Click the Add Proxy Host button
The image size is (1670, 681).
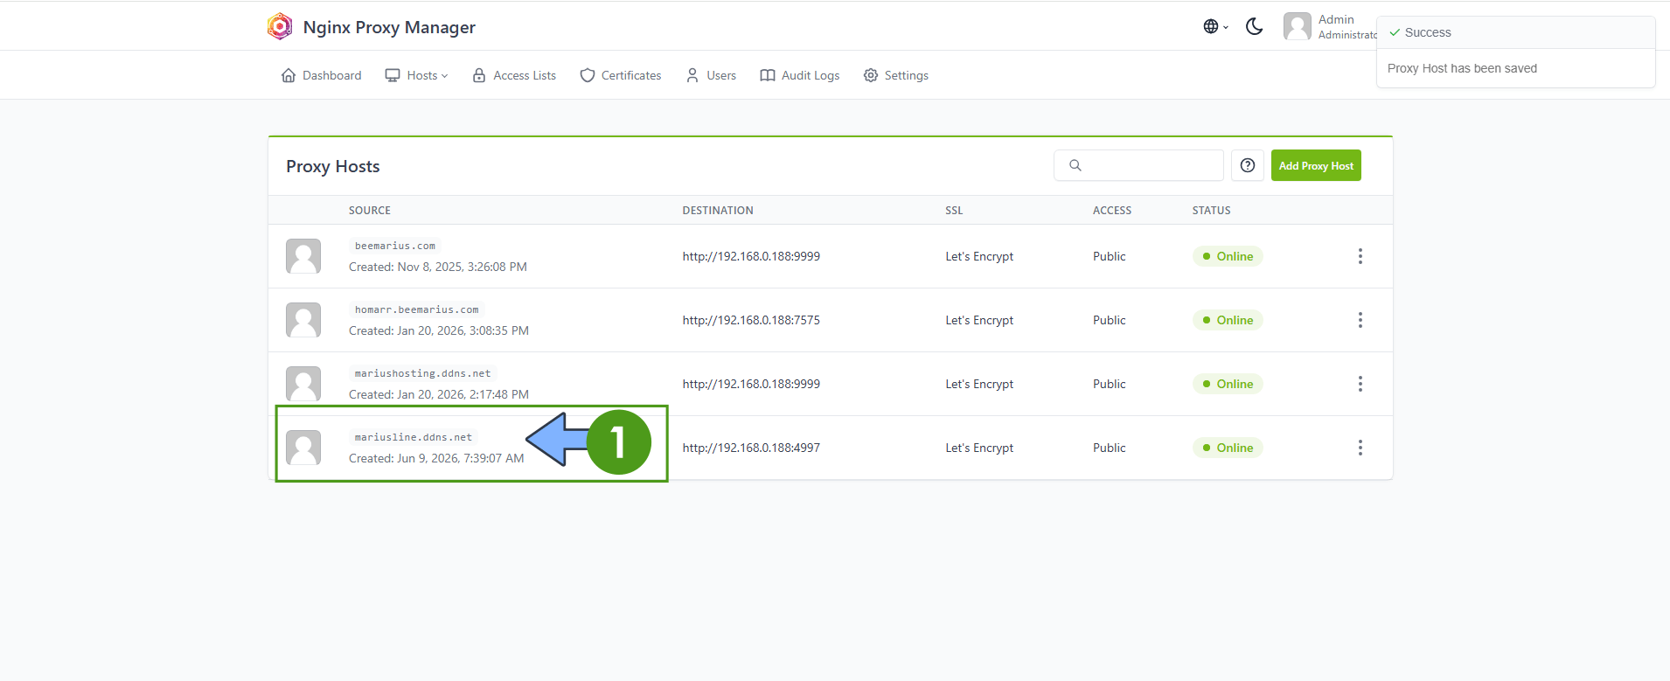(1316, 165)
